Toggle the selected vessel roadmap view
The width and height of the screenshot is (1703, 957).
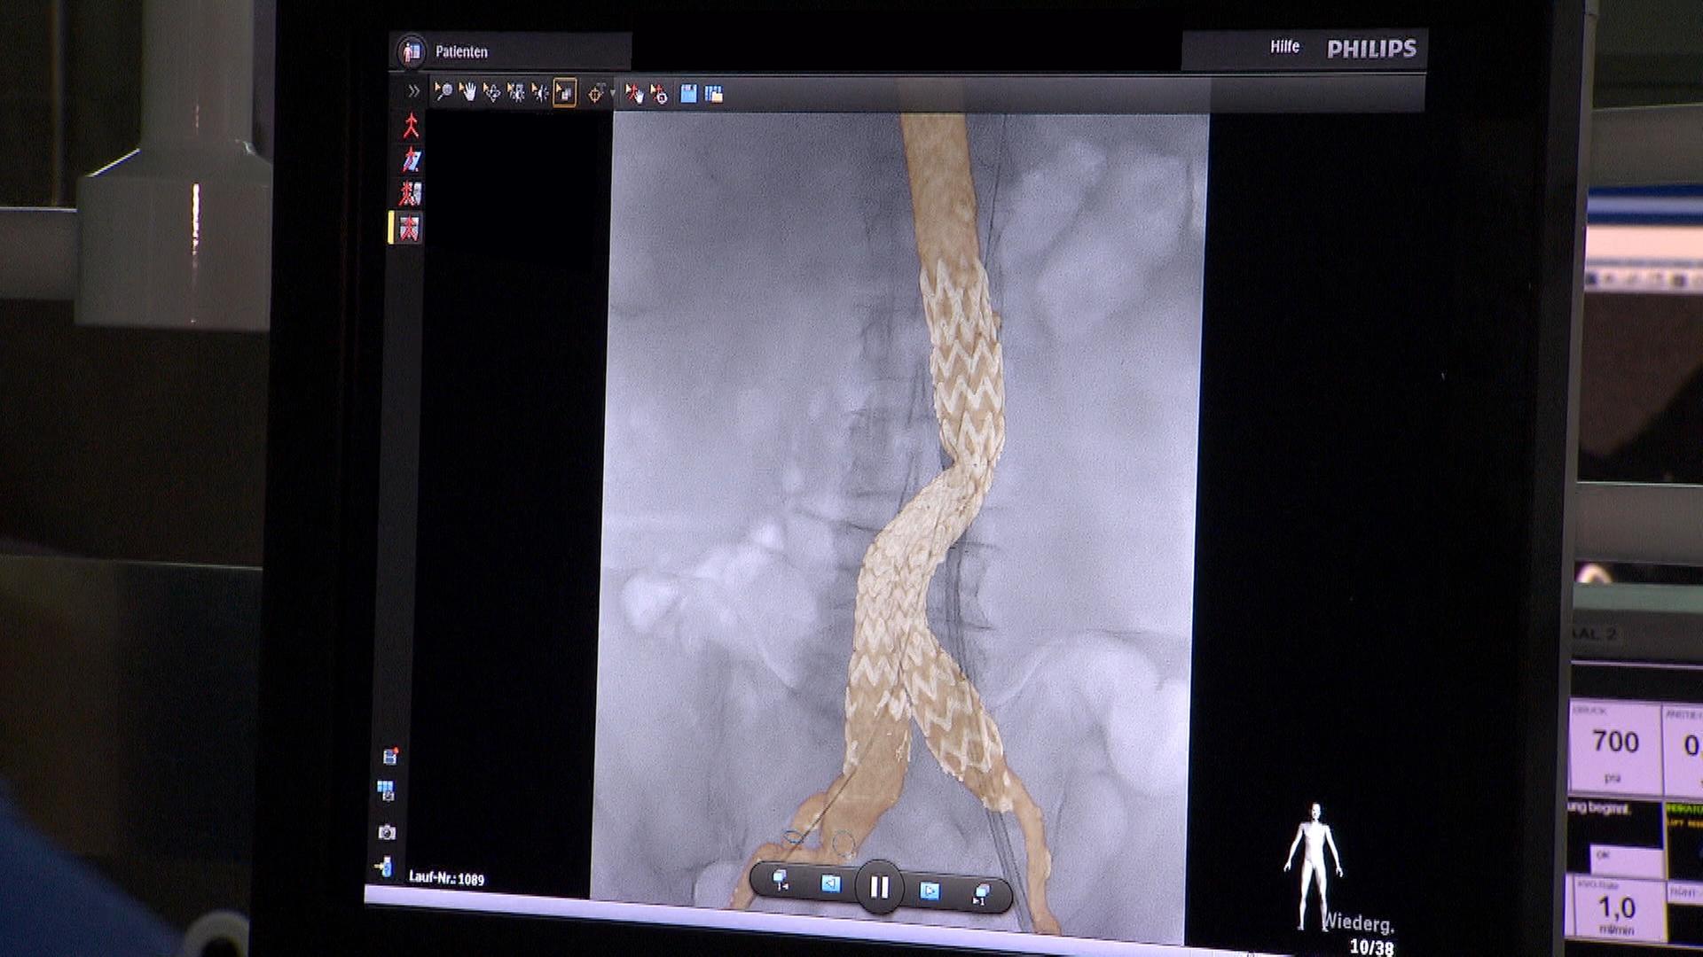tap(410, 229)
